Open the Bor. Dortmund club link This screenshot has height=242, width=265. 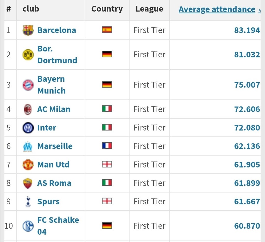point(57,55)
